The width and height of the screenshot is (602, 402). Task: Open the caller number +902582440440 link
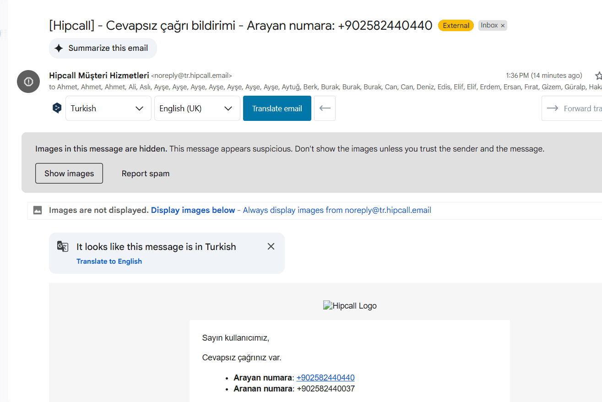325,378
